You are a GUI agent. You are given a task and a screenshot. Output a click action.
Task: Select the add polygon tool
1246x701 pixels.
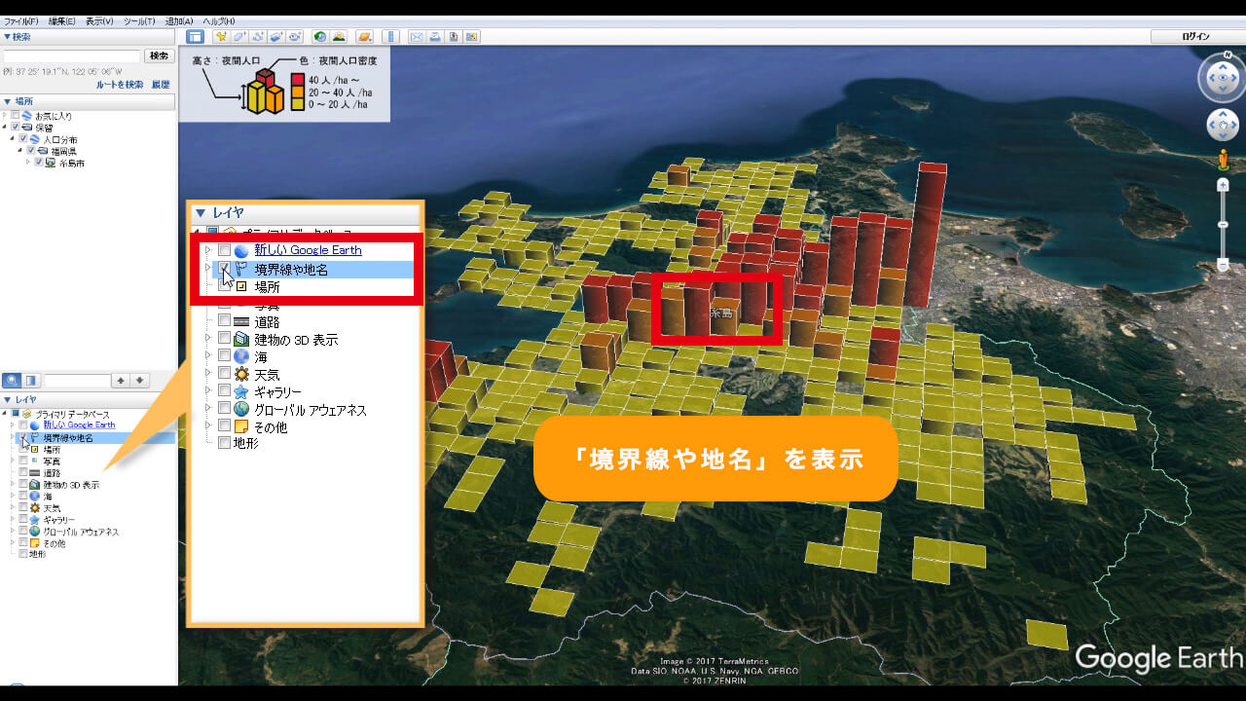click(x=239, y=37)
